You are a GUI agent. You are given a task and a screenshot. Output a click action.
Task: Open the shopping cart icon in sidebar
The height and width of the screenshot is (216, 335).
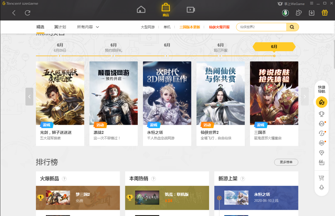(x=322, y=178)
